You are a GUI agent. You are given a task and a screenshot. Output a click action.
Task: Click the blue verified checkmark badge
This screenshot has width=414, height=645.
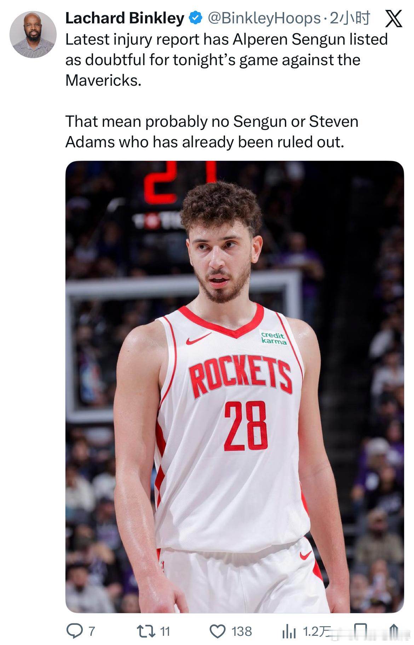[x=196, y=18]
